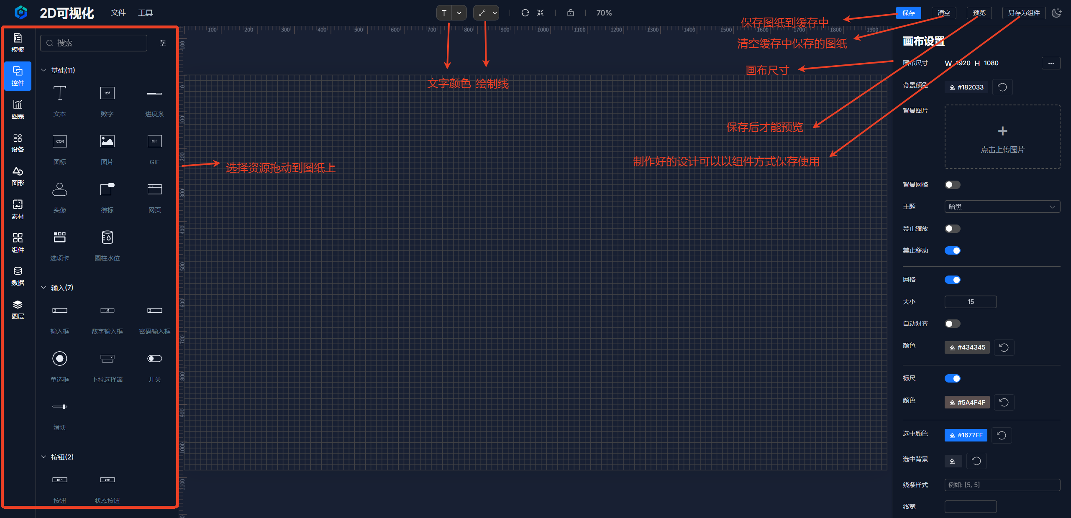Click the dark mode moon icon

[x=1056, y=13]
